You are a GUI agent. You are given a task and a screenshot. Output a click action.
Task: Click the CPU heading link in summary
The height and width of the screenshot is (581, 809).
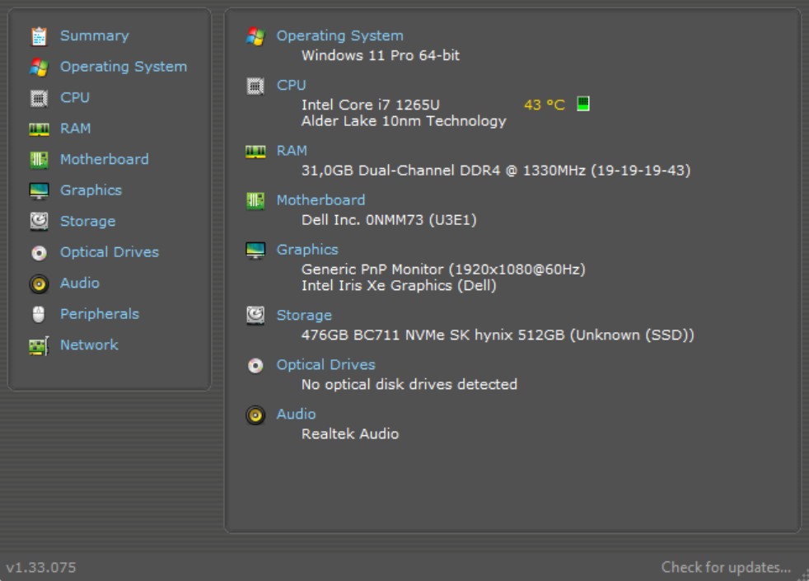[x=291, y=85]
